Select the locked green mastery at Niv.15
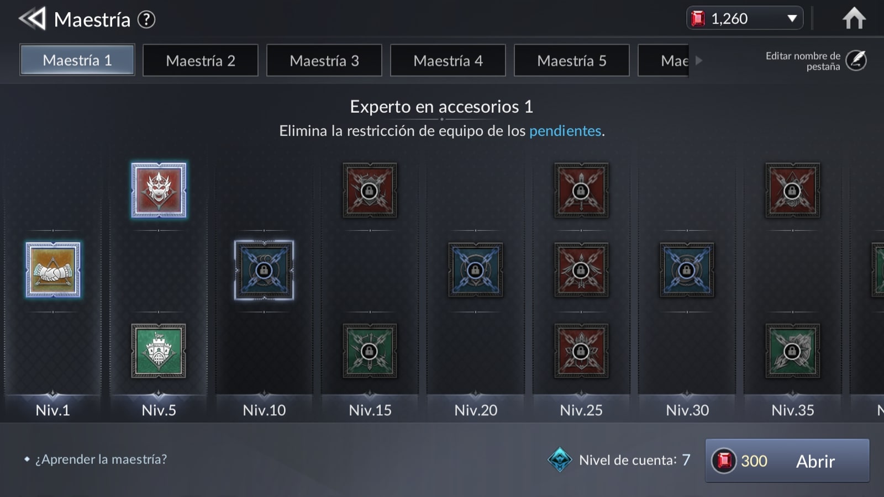Screen dimensions: 884x497 tap(370, 351)
